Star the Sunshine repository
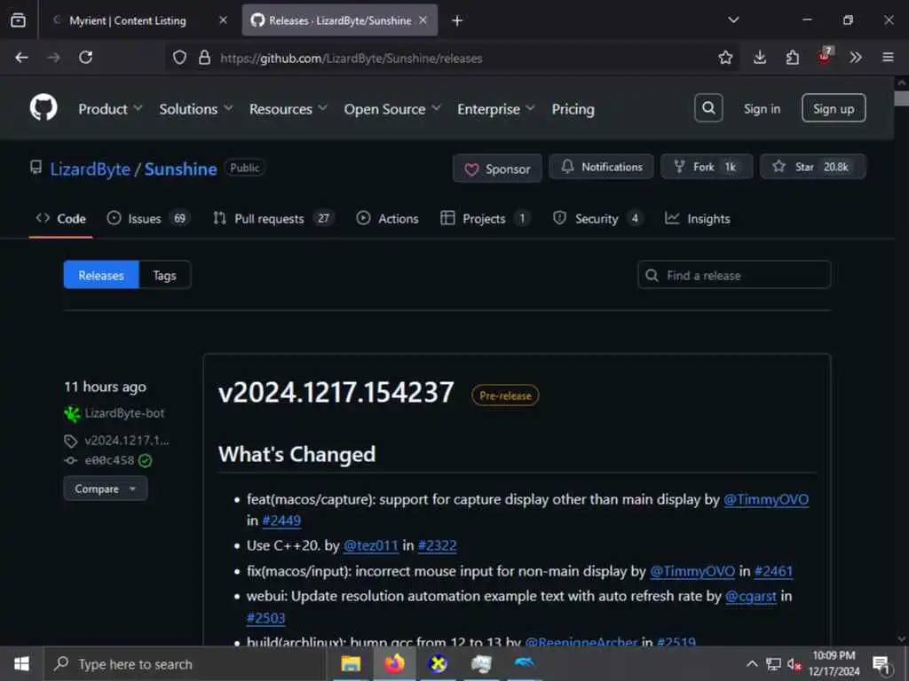The height and width of the screenshot is (681, 909). pos(813,167)
